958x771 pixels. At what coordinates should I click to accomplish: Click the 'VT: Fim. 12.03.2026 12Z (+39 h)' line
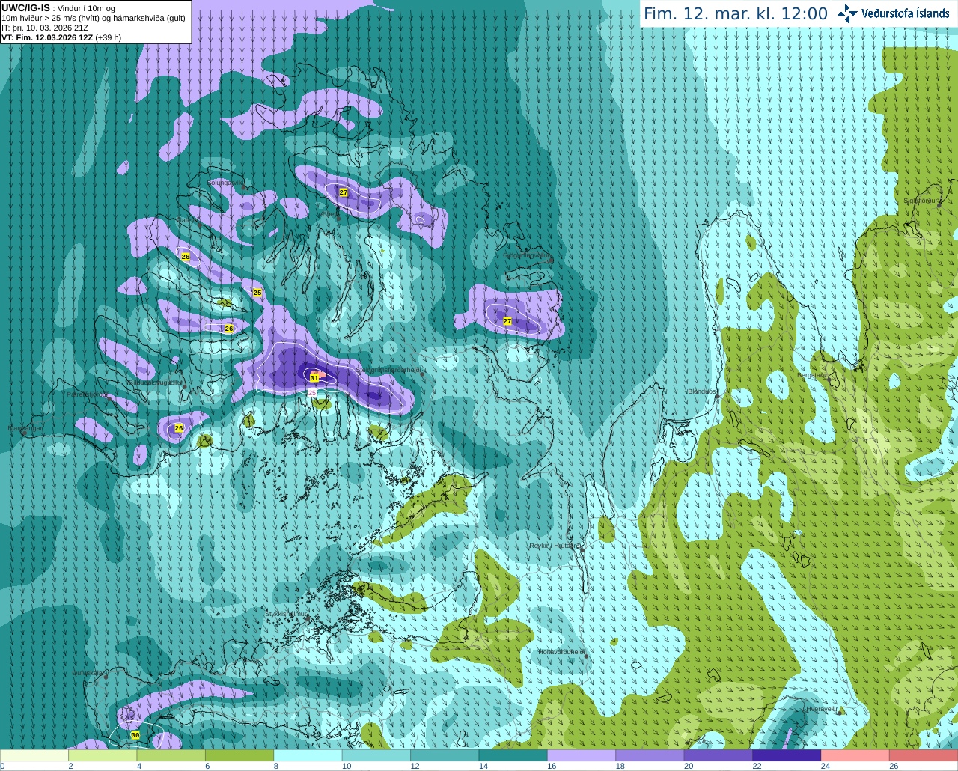[61, 37]
